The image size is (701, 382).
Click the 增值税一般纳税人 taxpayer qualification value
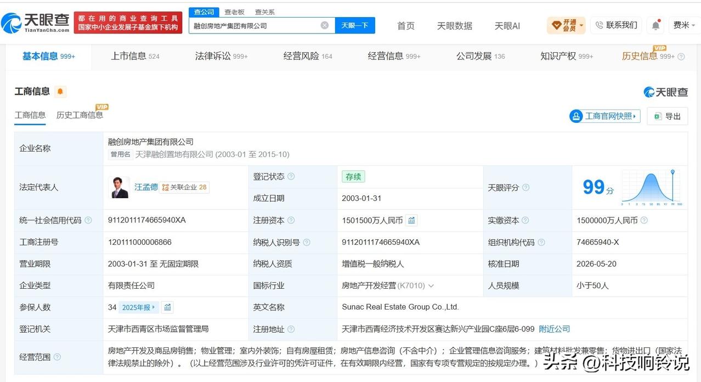click(373, 264)
